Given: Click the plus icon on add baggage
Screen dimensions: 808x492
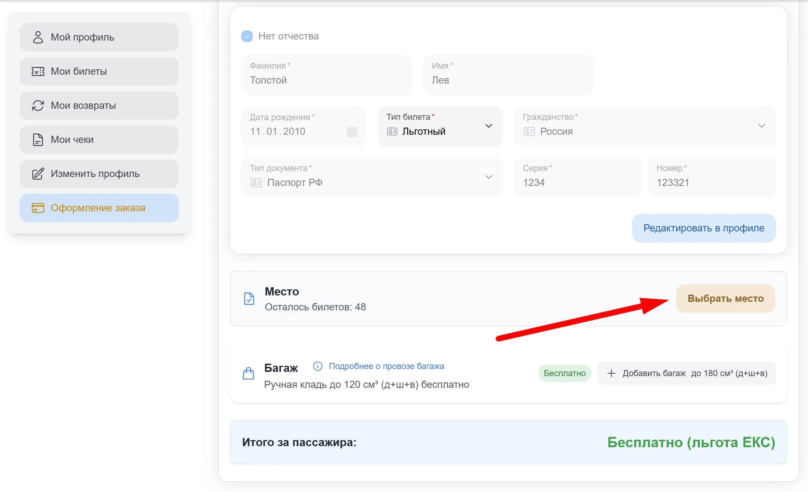Looking at the screenshot, I should click(x=611, y=373).
